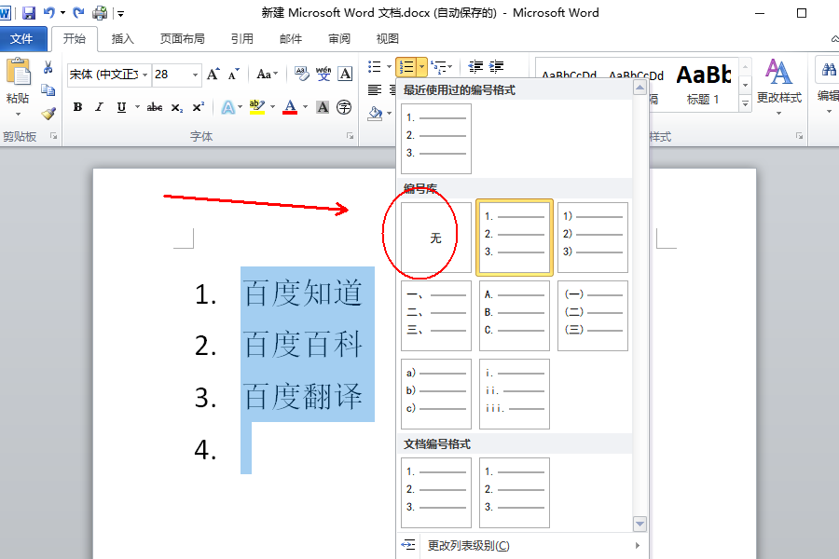Image resolution: width=839 pixels, height=559 pixels.
Task: Open text effects glowing A
Action: coord(228,107)
